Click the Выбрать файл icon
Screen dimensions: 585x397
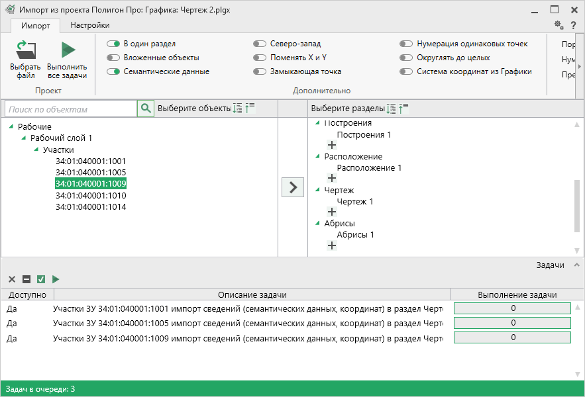(x=25, y=51)
